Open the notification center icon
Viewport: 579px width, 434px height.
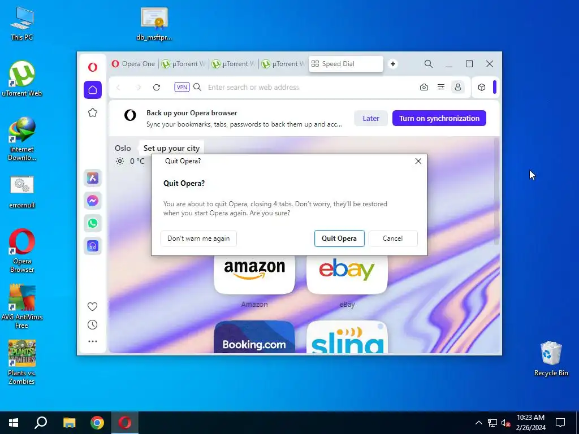coord(560,423)
